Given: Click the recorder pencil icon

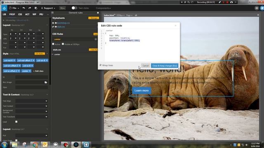Looking at the screenshot, I should click(219, 2).
